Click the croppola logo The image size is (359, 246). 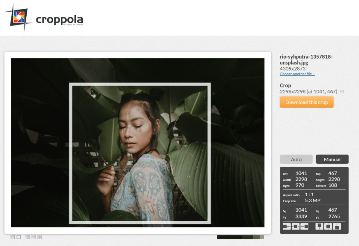[45, 18]
